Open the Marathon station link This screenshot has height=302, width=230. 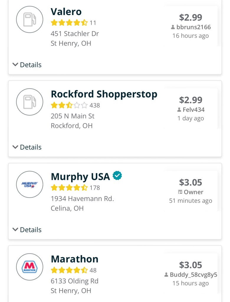coord(75,259)
